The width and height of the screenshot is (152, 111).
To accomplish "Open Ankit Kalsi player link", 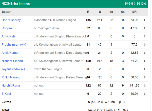I will pos(9,36).
